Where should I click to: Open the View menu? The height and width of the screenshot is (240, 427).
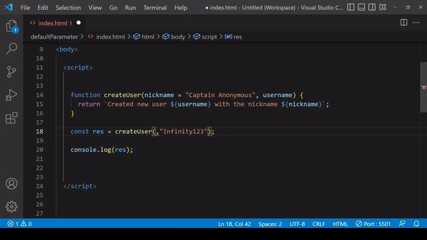(x=95, y=7)
